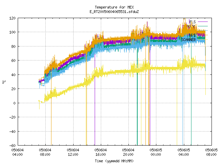This screenshot has width=218, height=164.
Task: Click the purple ELS legend line sample
Action: (x=203, y=22)
